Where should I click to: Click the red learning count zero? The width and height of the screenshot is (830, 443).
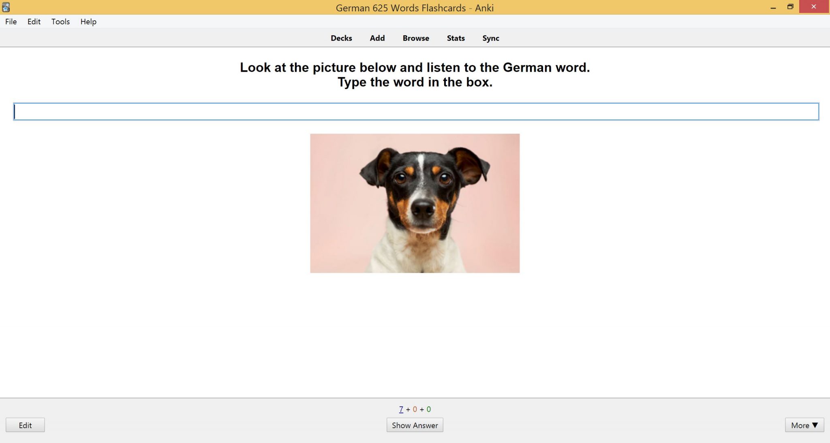[x=415, y=409]
